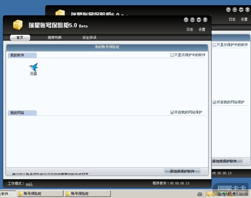
Task: Select second 账号保险柜 taskbar button
Action: click(x=88, y=194)
